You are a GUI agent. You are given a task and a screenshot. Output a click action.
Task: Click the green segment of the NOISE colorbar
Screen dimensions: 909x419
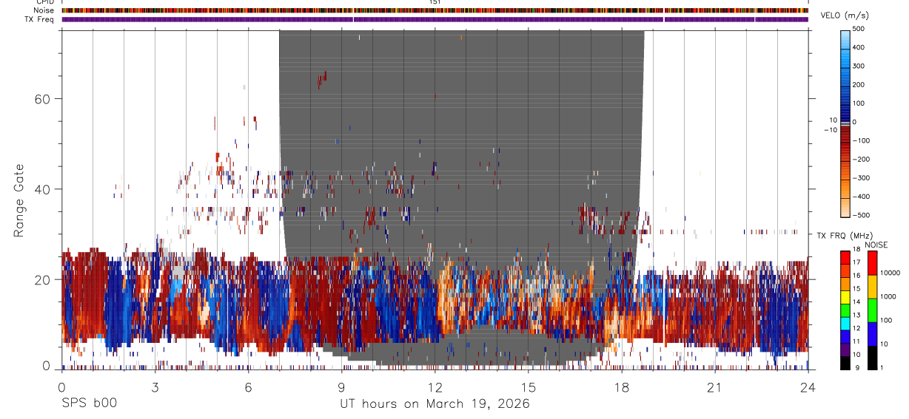coord(872,310)
